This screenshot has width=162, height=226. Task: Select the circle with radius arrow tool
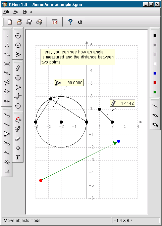(18, 36)
